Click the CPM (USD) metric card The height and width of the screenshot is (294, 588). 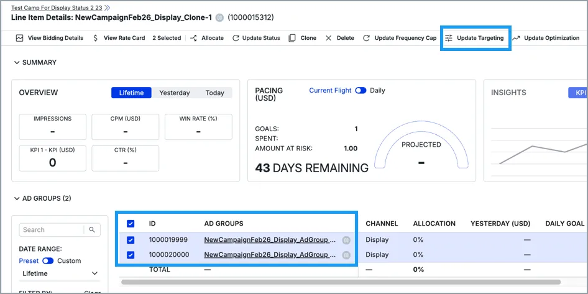point(126,127)
